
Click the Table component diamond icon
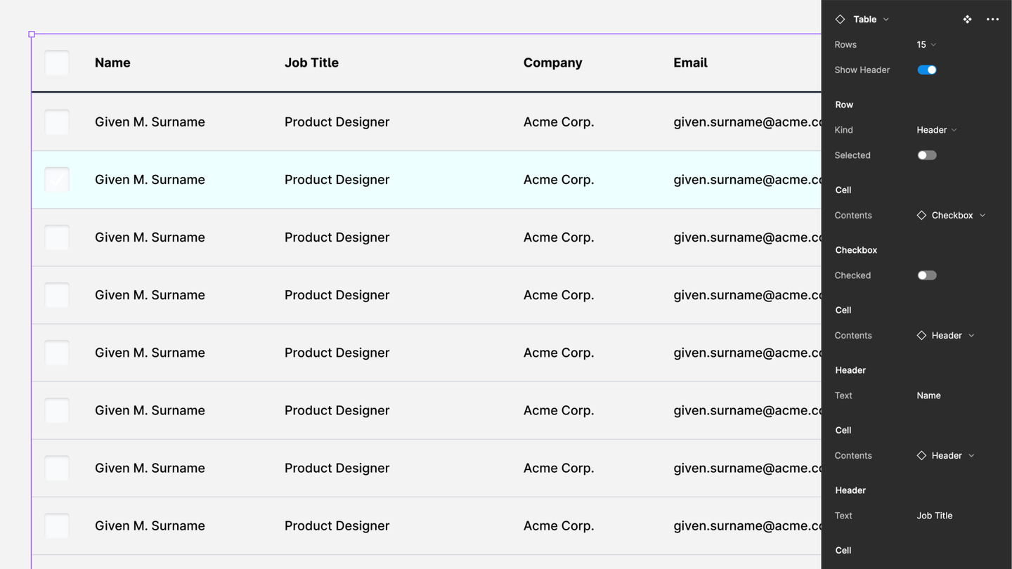(840, 20)
